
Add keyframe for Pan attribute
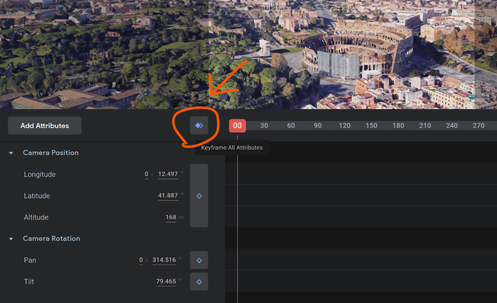pyautogui.click(x=199, y=260)
